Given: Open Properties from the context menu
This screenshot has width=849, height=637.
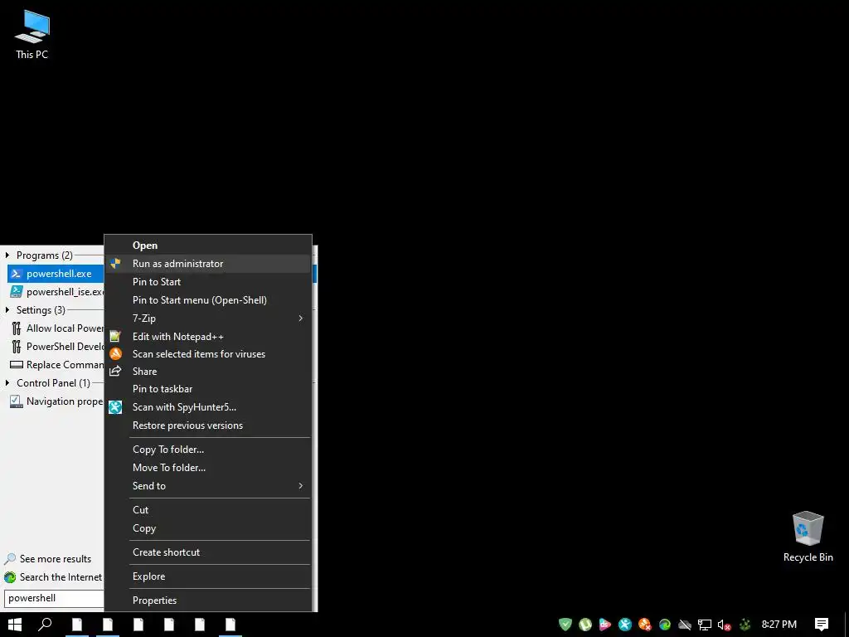Looking at the screenshot, I should pyautogui.click(x=208, y=601).
